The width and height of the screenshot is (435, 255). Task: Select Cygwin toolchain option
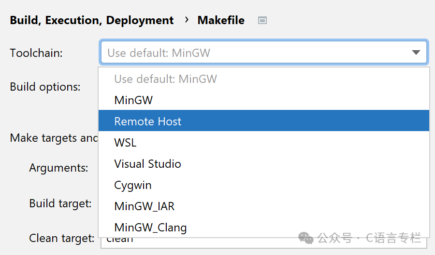click(264, 185)
